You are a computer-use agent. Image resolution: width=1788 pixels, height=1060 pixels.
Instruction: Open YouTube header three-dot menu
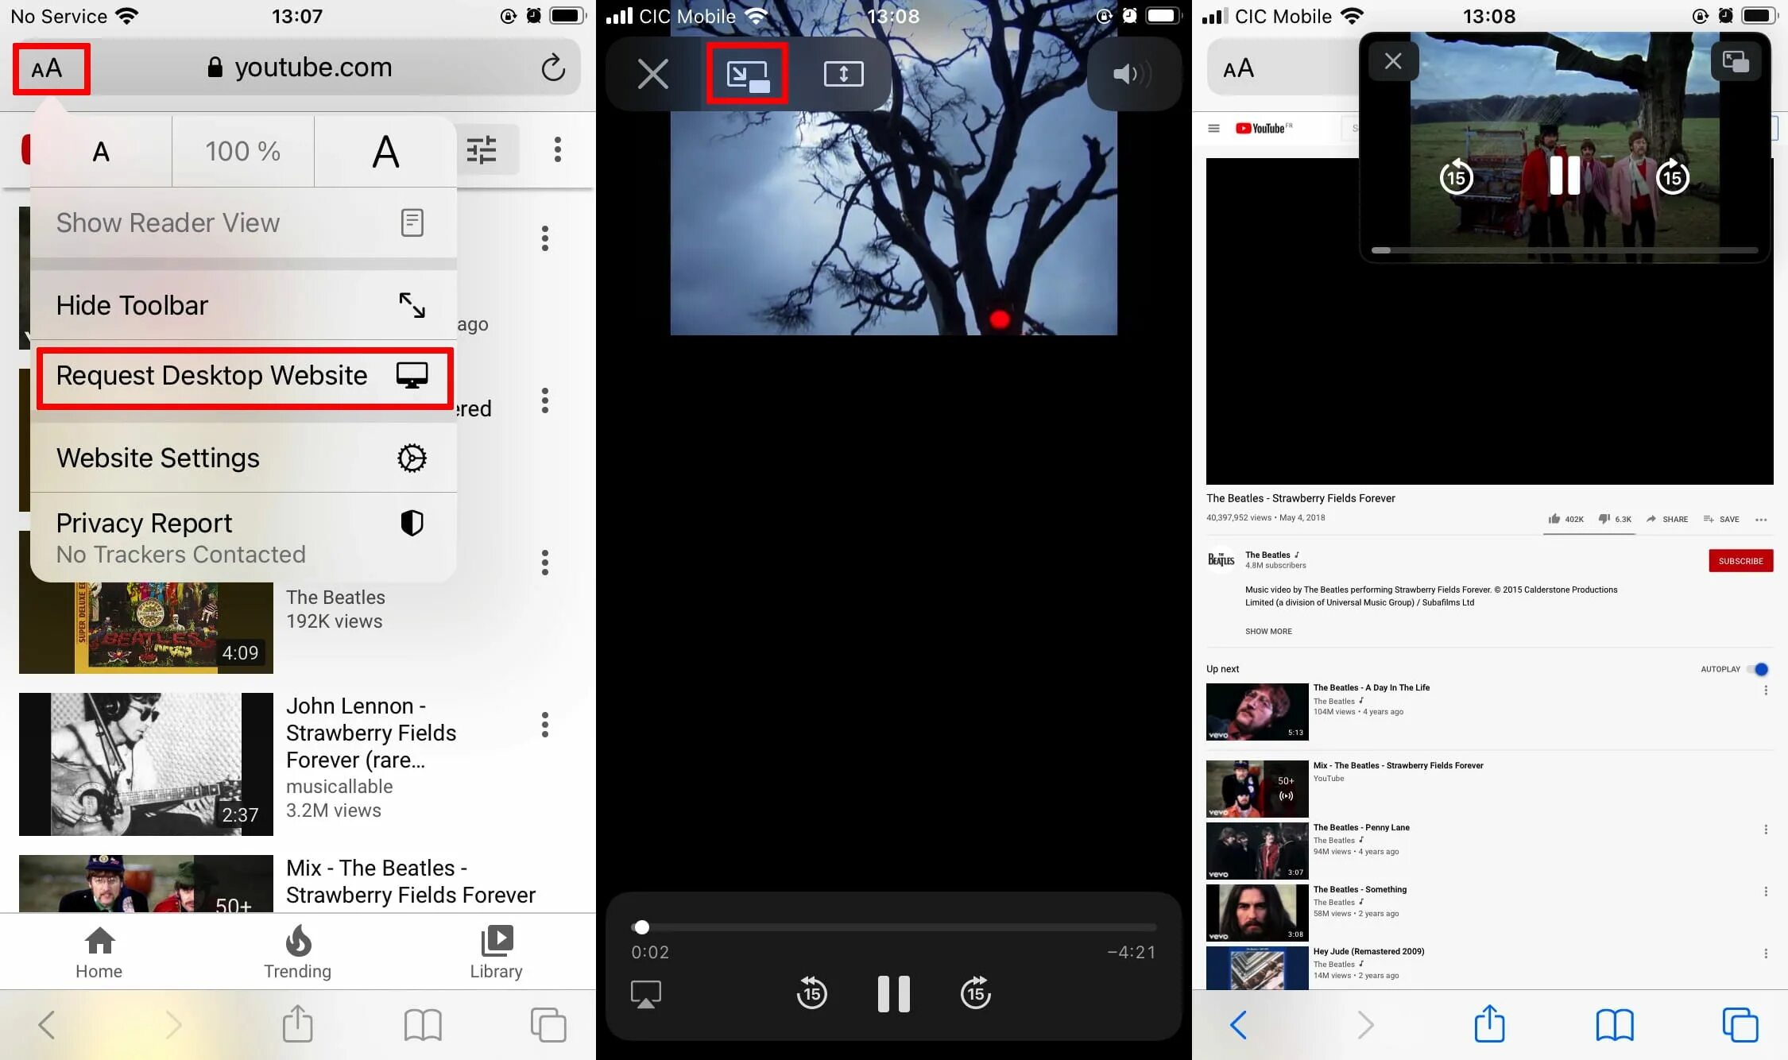[x=558, y=149]
